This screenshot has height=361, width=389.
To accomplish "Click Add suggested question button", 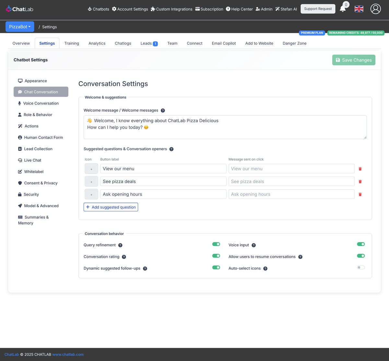I will click(111, 207).
